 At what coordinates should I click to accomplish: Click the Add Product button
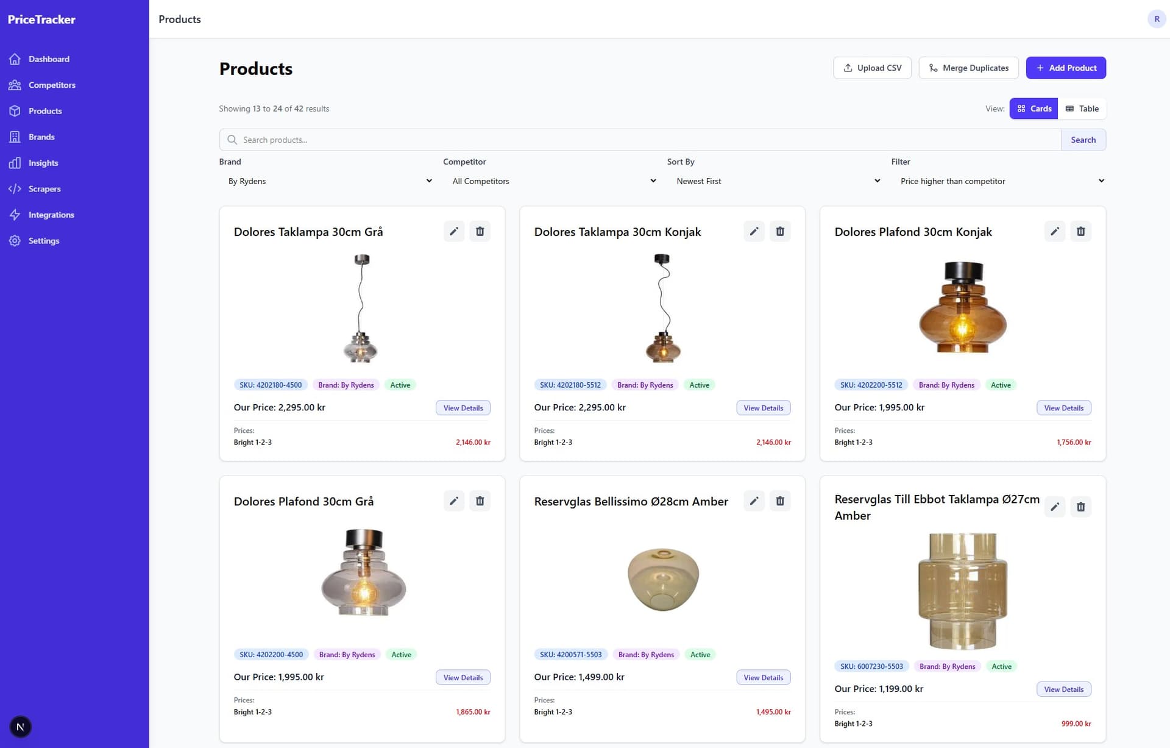click(1066, 68)
